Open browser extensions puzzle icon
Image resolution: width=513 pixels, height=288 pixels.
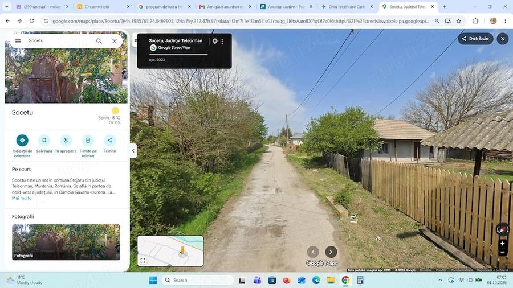click(475, 21)
